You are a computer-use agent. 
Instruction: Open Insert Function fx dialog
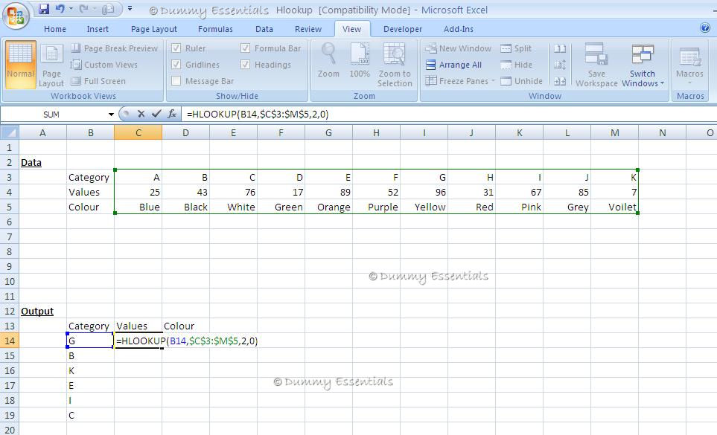coord(172,114)
